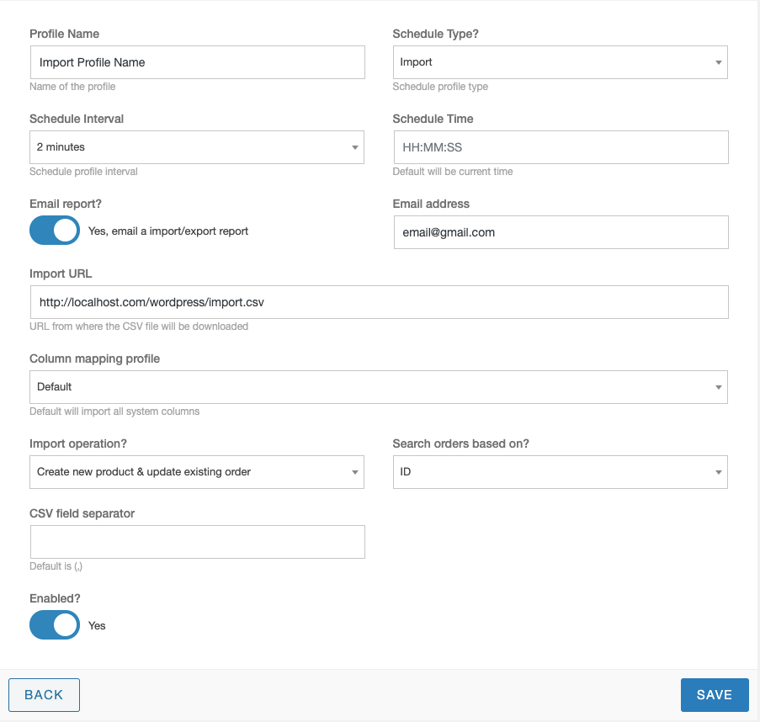
Task: Expand the Import operation dropdown
Action: tap(197, 472)
